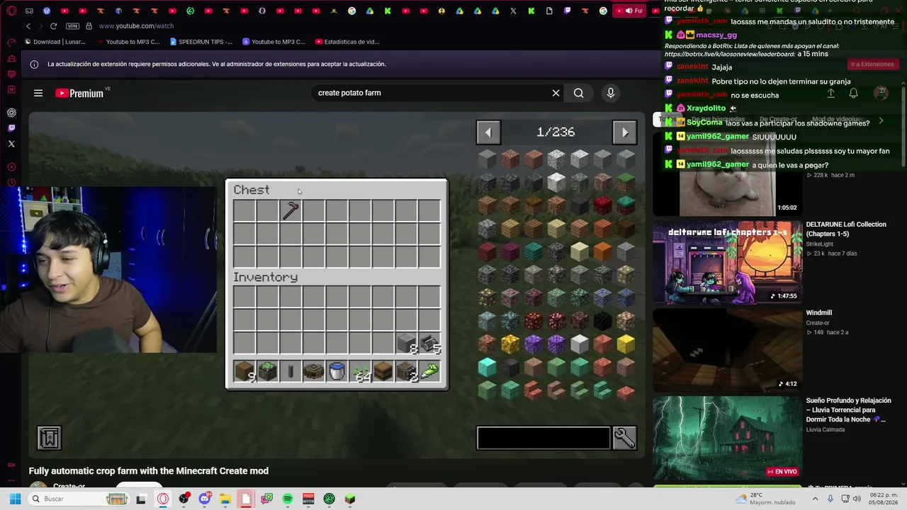
Task: Reload the page with the refresh icon
Action: coord(53,26)
